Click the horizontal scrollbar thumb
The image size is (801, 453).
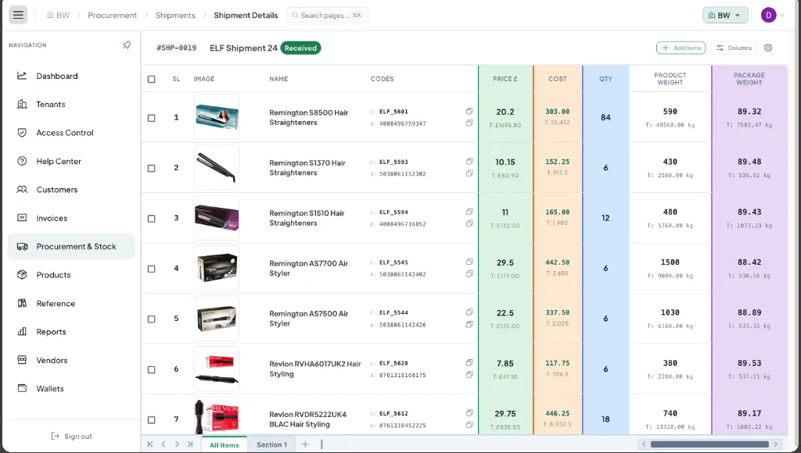[x=709, y=444]
